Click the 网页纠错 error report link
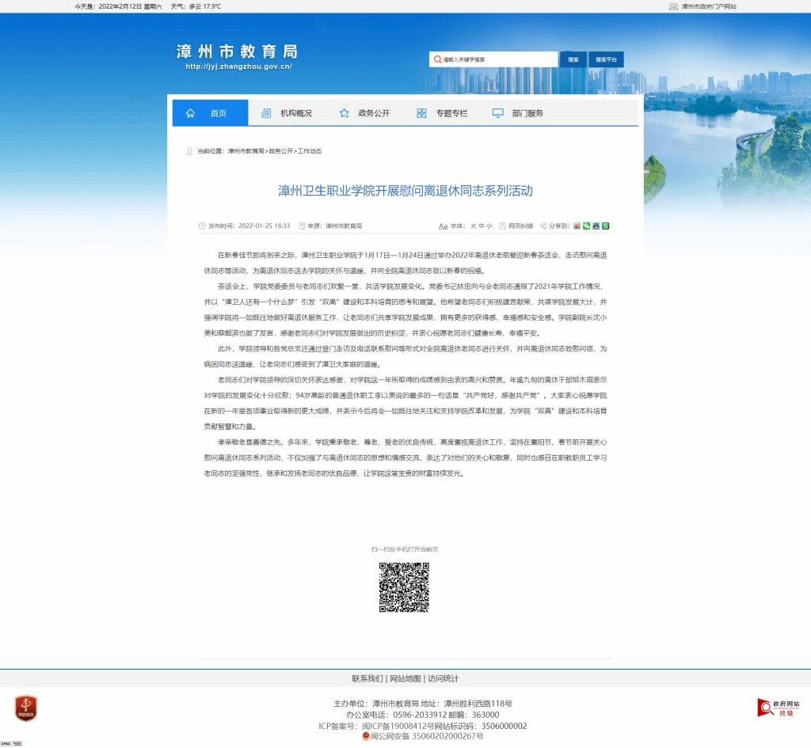Viewport: 811px width, 748px height. point(520,226)
